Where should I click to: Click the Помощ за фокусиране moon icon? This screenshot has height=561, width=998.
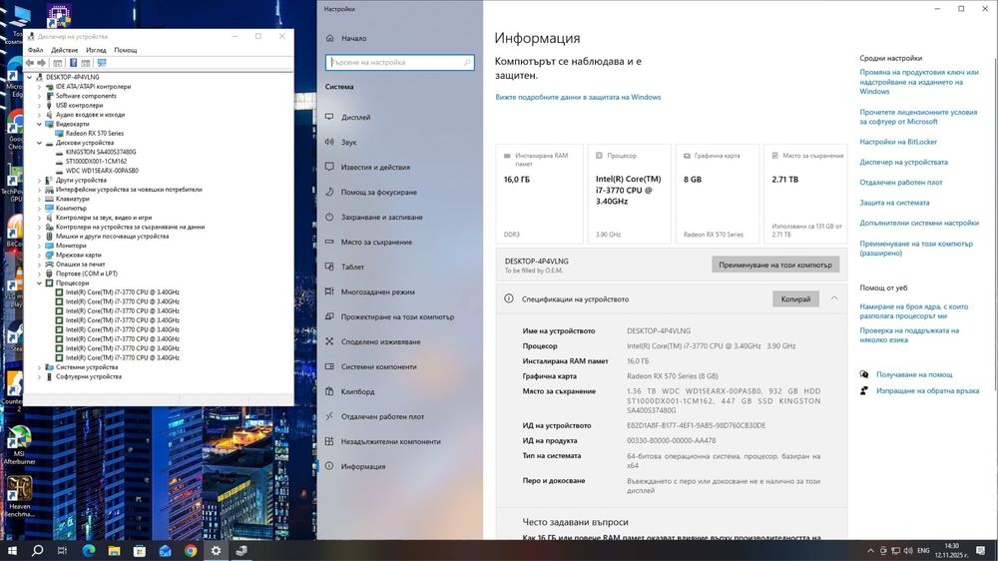(x=329, y=192)
